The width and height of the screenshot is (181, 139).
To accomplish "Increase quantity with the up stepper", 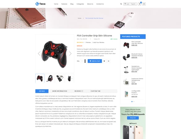I will 85,60.
